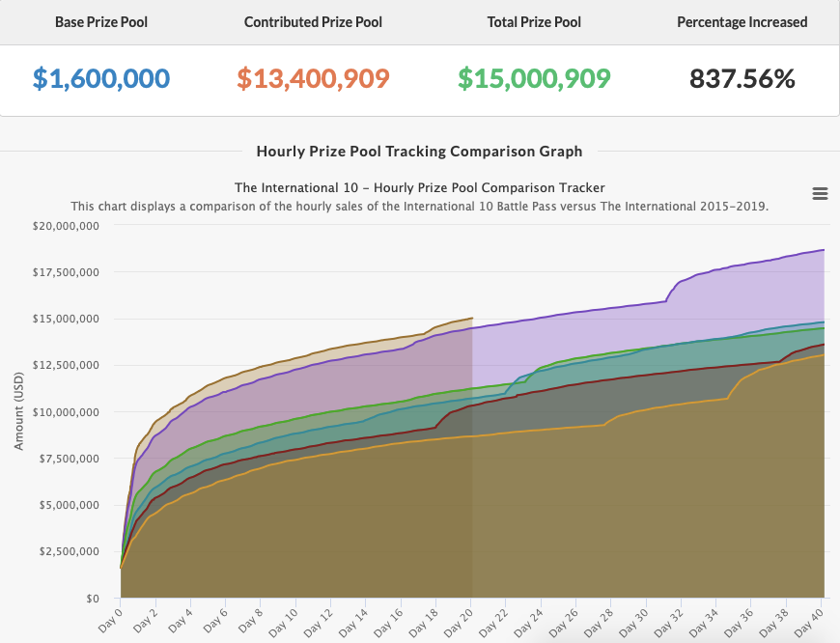The image size is (840, 643).
Task: Click the Day 28 x-axis label
Action: coord(599,622)
